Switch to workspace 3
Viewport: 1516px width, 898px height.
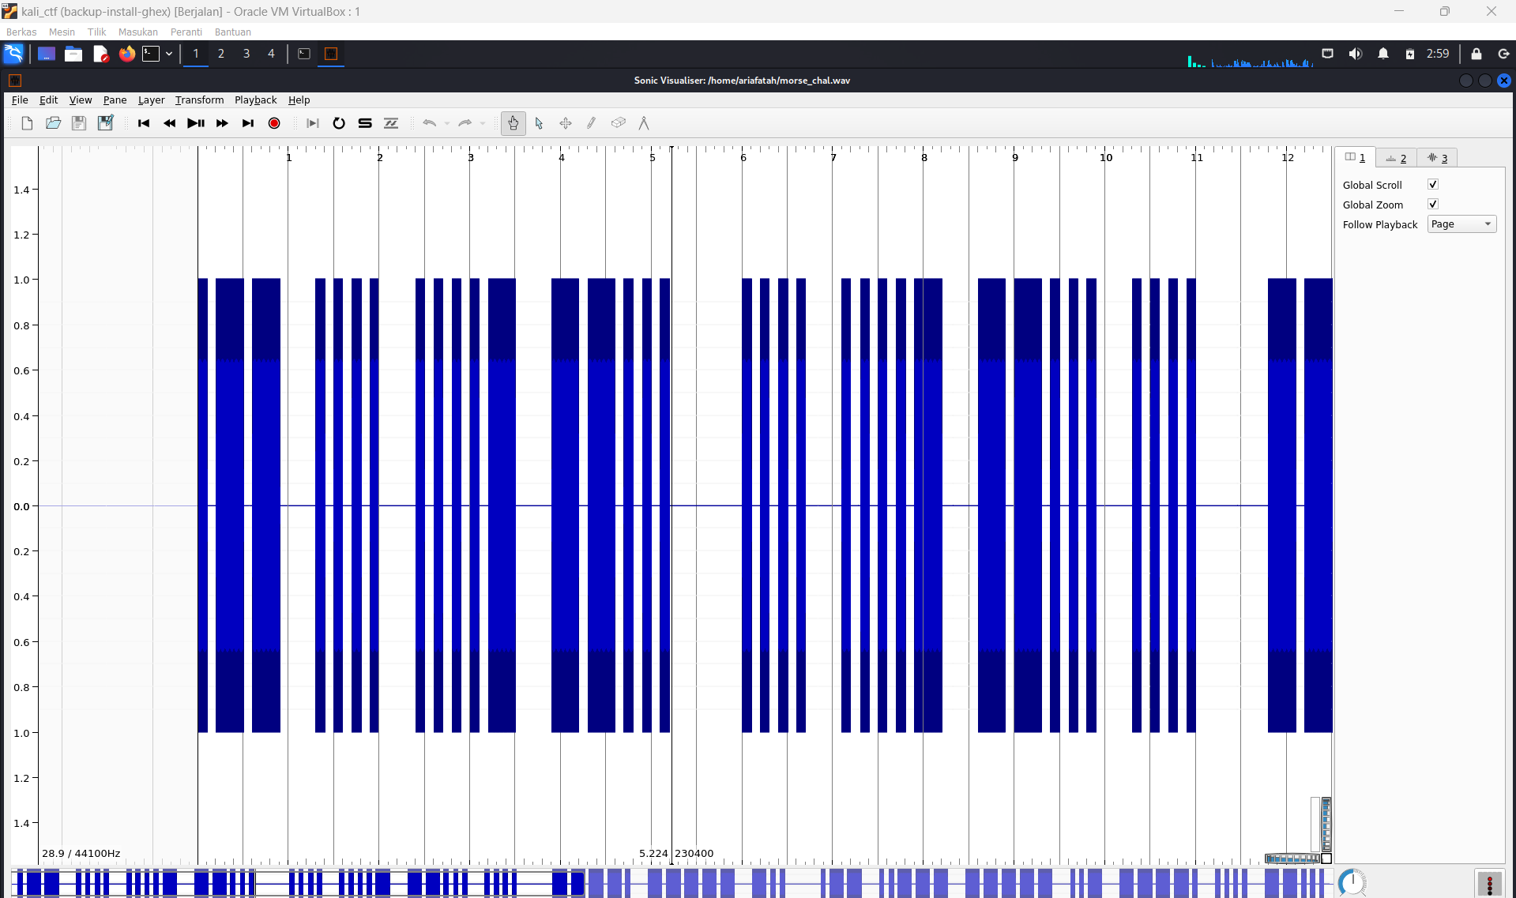click(x=246, y=54)
